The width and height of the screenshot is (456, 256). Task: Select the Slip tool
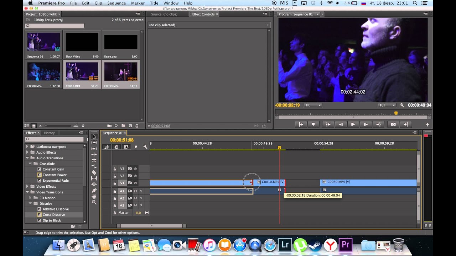pyautogui.click(x=94, y=178)
